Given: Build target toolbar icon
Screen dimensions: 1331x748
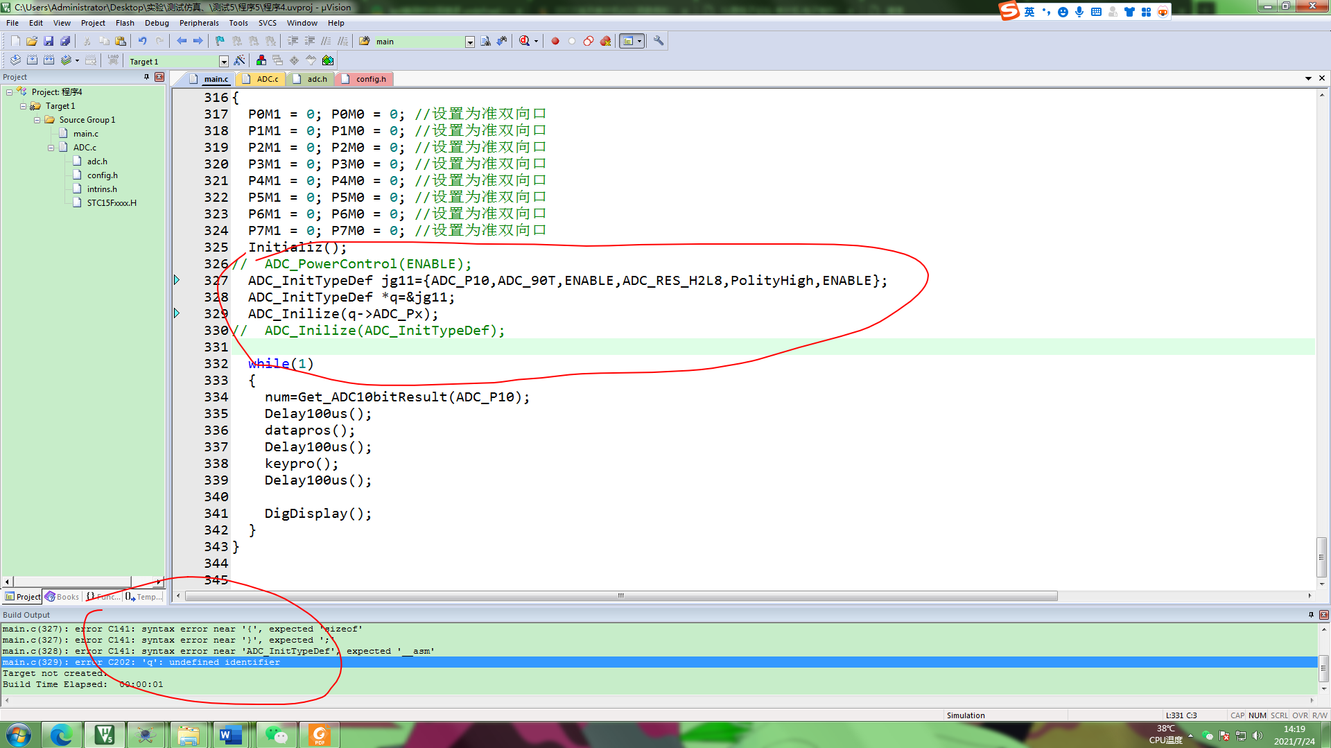Looking at the screenshot, I should point(32,61).
